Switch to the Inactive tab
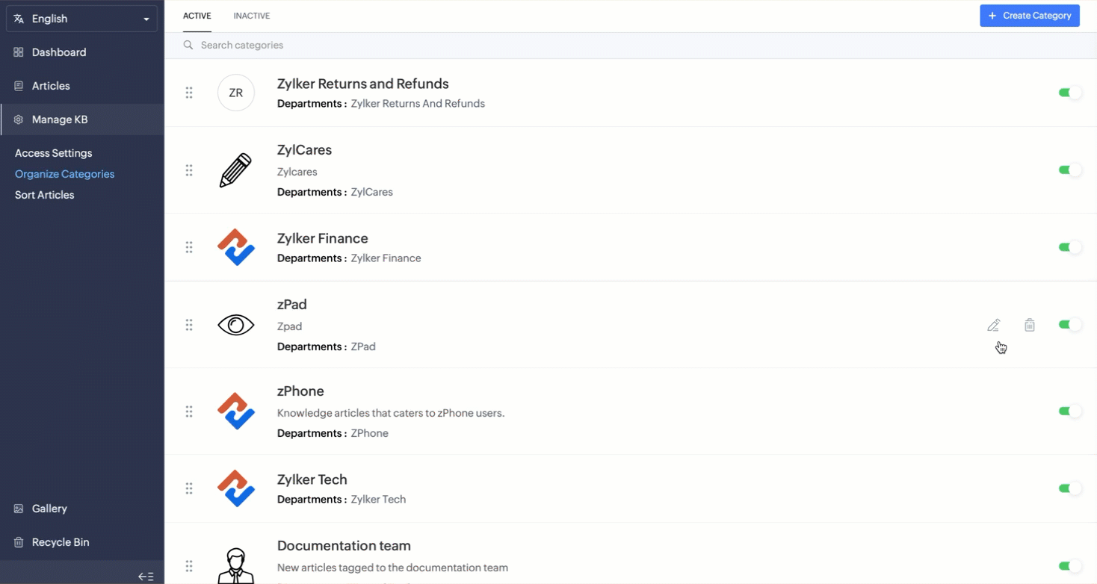 252,16
